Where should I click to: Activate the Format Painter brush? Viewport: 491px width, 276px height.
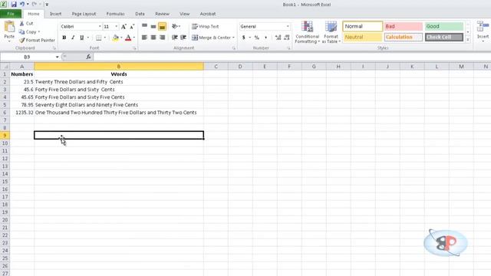(x=22, y=41)
